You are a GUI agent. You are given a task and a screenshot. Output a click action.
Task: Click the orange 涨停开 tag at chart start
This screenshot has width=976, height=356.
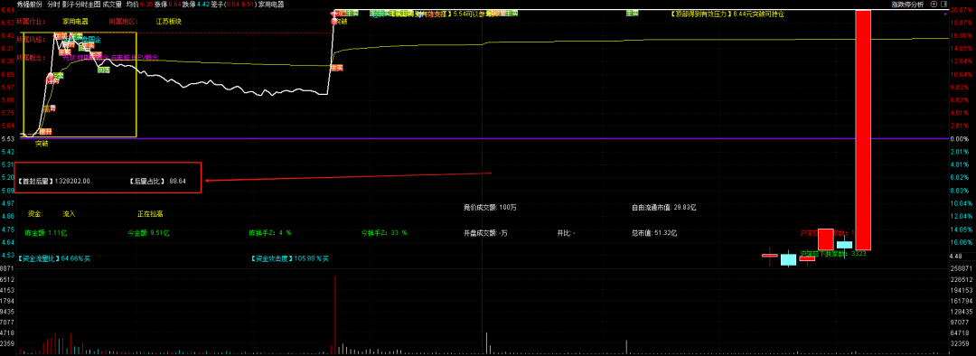pyautogui.click(x=45, y=131)
